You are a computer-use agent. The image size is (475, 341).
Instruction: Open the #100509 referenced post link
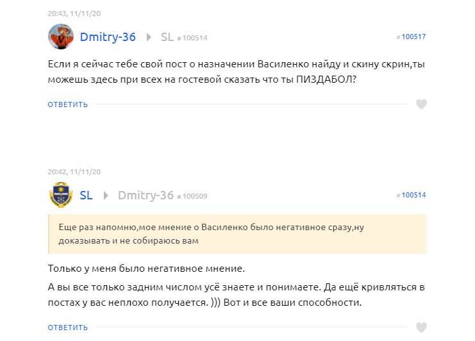(192, 196)
